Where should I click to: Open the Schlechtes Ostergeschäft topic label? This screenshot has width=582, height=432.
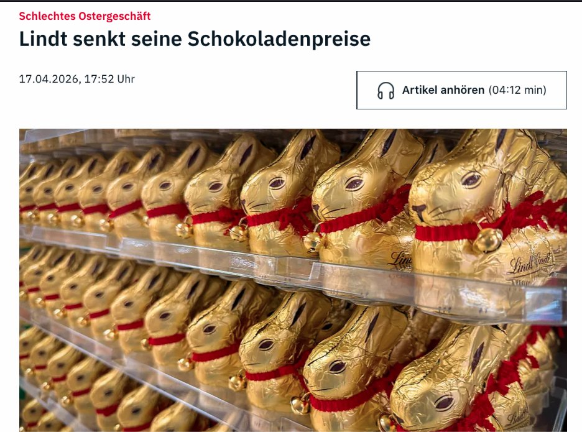click(x=85, y=16)
